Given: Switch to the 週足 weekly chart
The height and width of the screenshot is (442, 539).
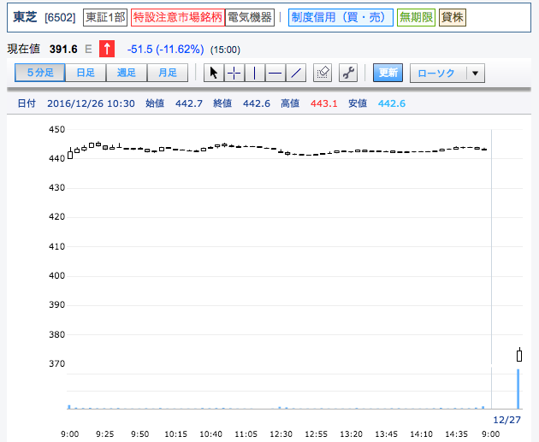Looking at the screenshot, I should click(127, 73).
